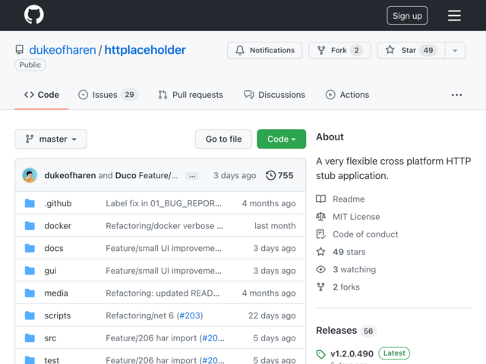Click the Code of conduct icon
The width and height of the screenshot is (486, 364).
click(320, 234)
